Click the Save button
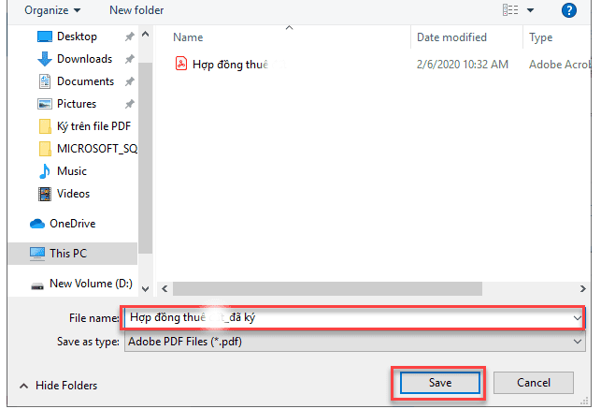 tap(439, 383)
